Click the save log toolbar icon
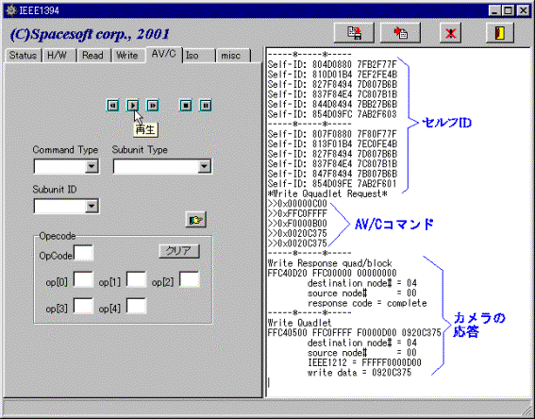Viewport: 535px width, 419px height. tap(354, 33)
